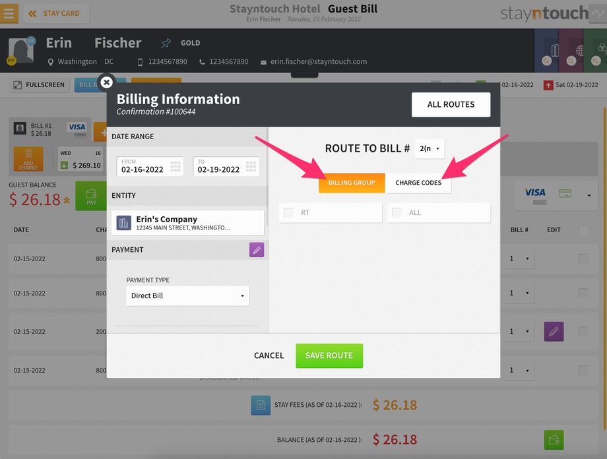Check the first transaction row checkbox

(583, 259)
